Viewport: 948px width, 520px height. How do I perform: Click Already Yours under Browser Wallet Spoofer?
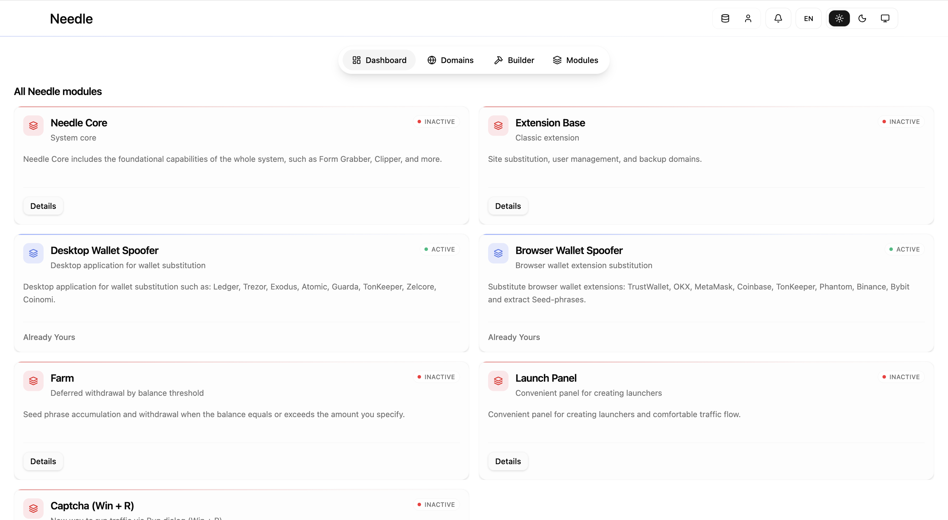514,337
